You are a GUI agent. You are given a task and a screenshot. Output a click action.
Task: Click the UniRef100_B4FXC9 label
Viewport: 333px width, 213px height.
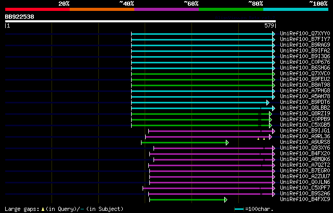[x=305, y=199]
